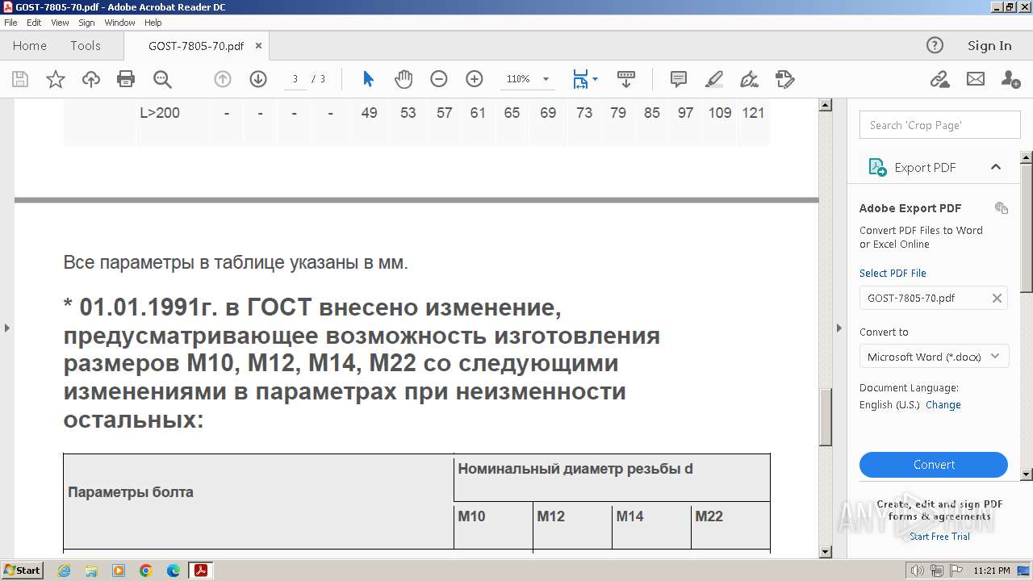Image resolution: width=1033 pixels, height=581 pixels.
Task: Open the zoom level 110% dropdown
Action: point(546,79)
